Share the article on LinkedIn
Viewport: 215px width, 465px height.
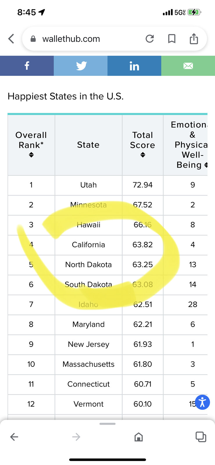[x=134, y=66]
